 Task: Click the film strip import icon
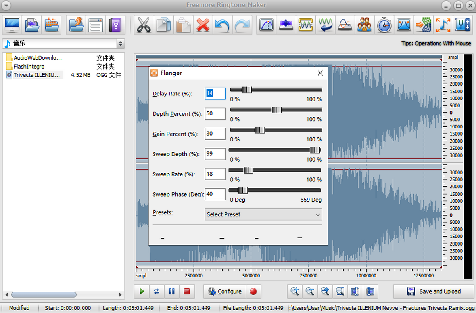tap(32, 25)
